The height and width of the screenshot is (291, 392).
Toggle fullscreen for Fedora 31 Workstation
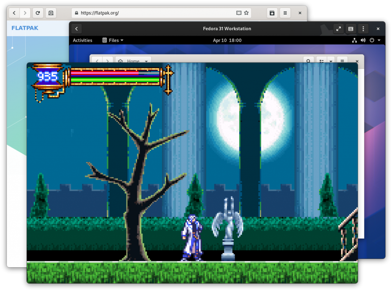(338, 29)
